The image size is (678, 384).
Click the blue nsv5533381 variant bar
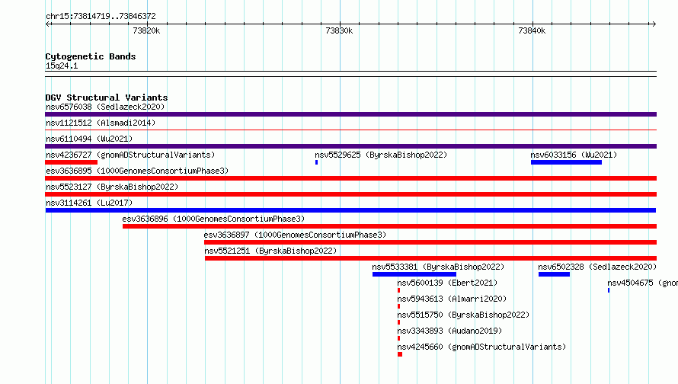(414, 274)
